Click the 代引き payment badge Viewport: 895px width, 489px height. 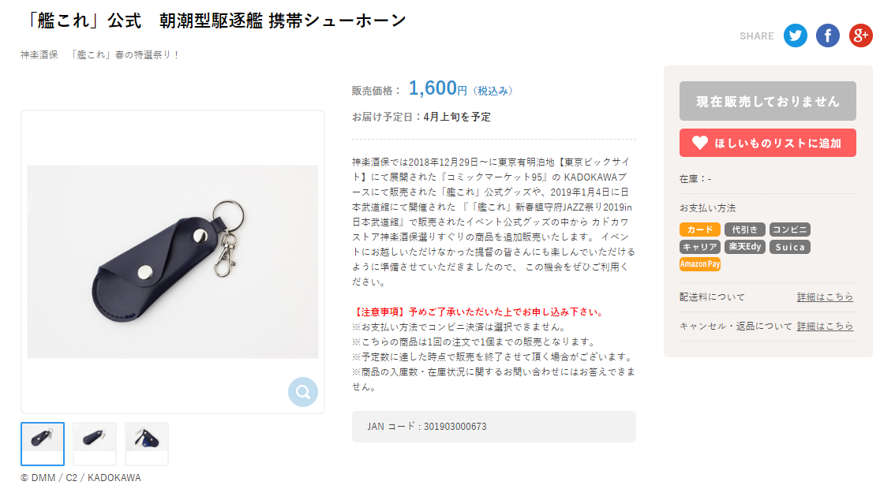pyautogui.click(x=745, y=230)
